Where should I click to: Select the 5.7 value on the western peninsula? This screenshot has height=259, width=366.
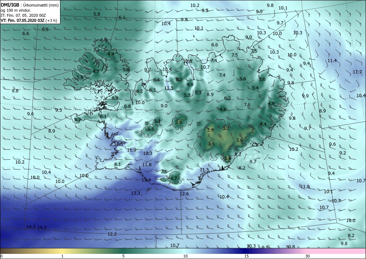pos(77,120)
